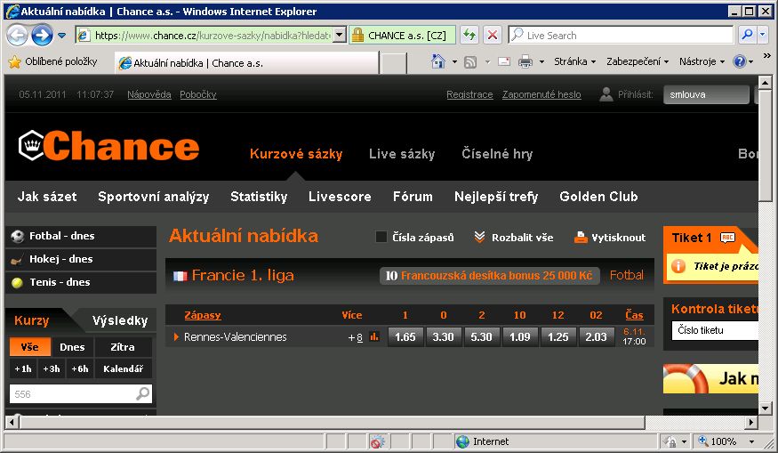
Task: Bet on odds 1.65 home win
Action: (405, 336)
